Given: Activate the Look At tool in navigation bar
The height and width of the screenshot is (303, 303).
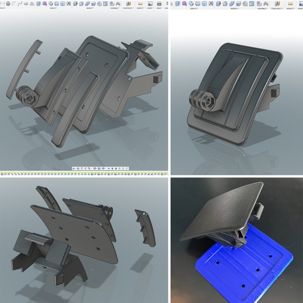Looking at the screenshot, I should (78, 168).
